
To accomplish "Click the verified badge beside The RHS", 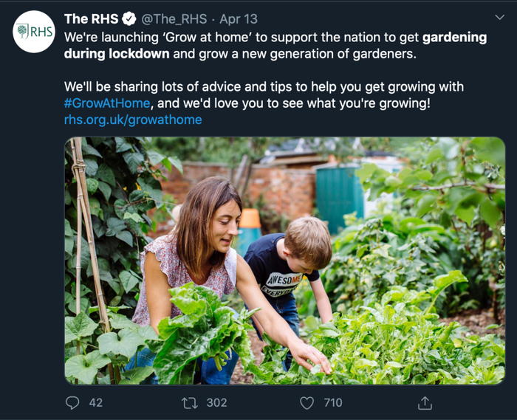I will (129, 19).
